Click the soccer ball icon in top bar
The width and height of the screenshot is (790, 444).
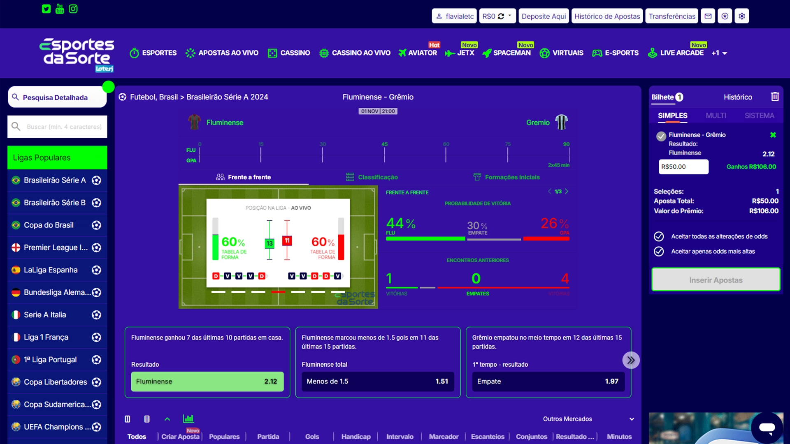725,16
